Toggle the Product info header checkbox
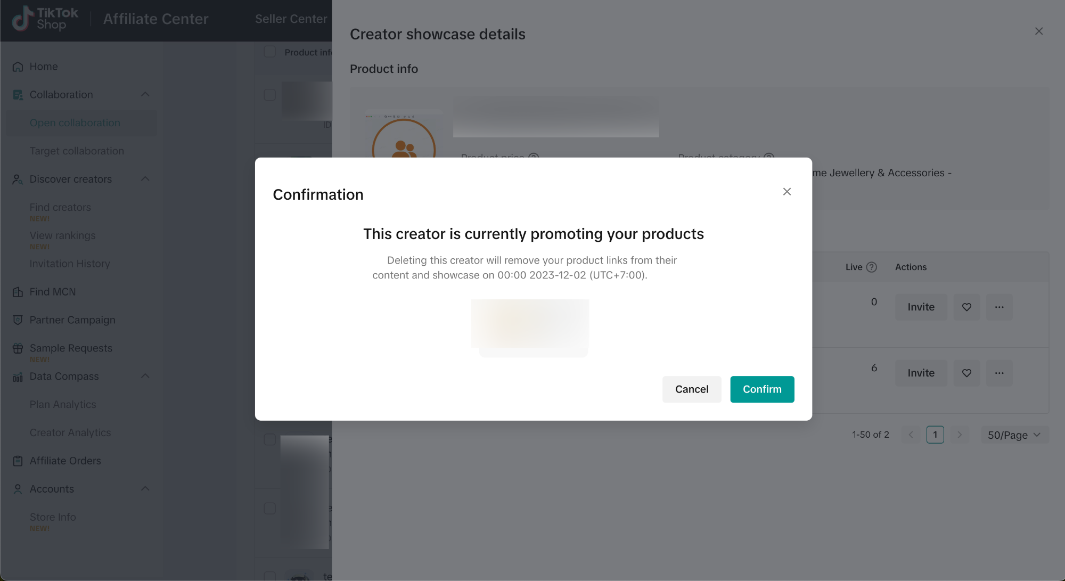Image resolution: width=1065 pixels, height=581 pixels. click(270, 52)
